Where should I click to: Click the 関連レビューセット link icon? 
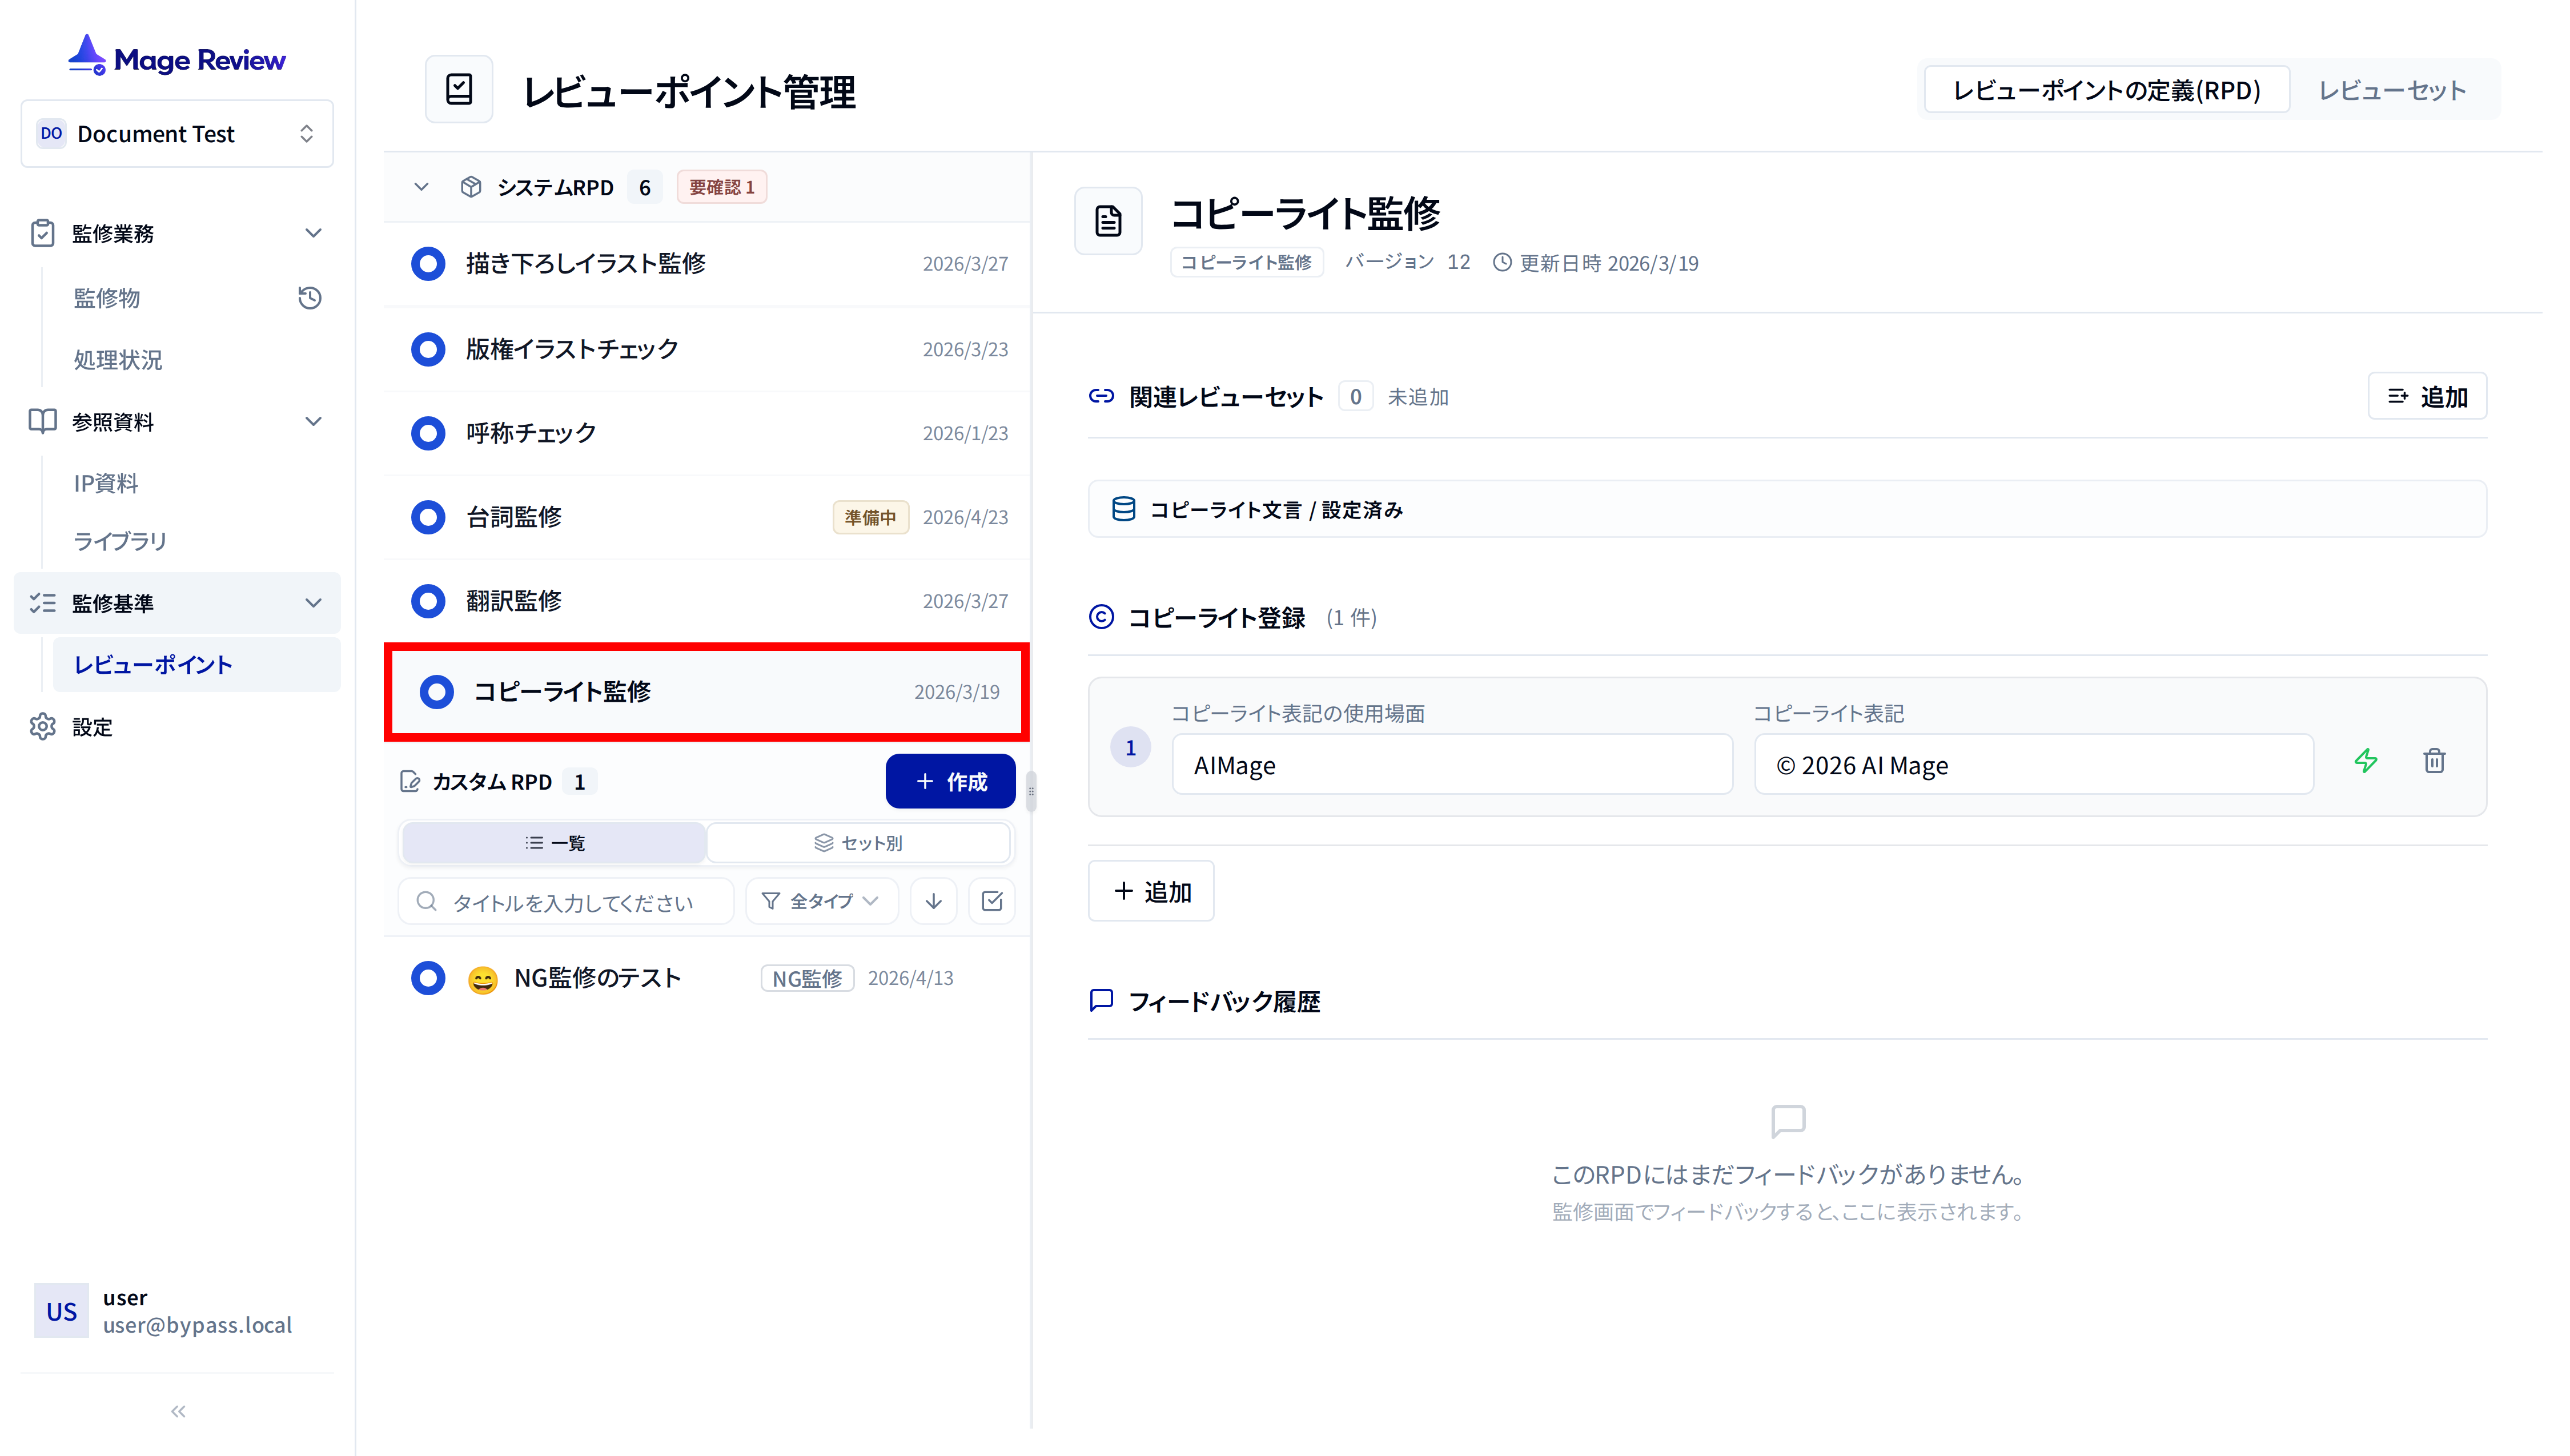click(1101, 396)
